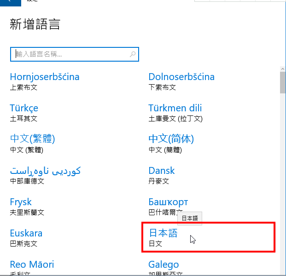Select 中文(繁體) Traditional Chinese
Viewport: 286px width, 276px height.
tap(32, 144)
